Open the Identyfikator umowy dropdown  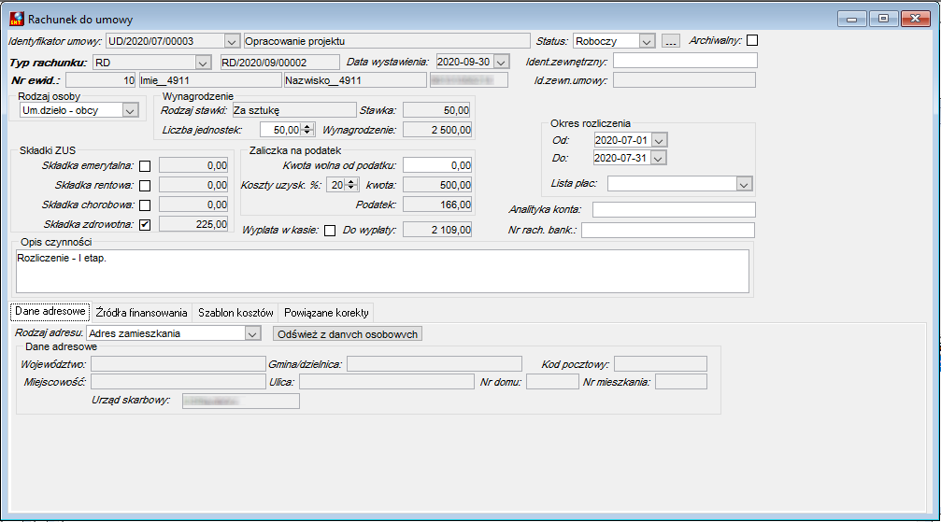click(x=232, y=41)
